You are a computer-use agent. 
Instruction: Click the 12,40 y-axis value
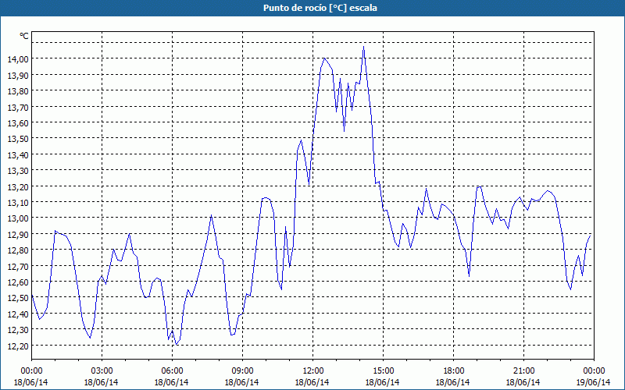coord(18,314)
